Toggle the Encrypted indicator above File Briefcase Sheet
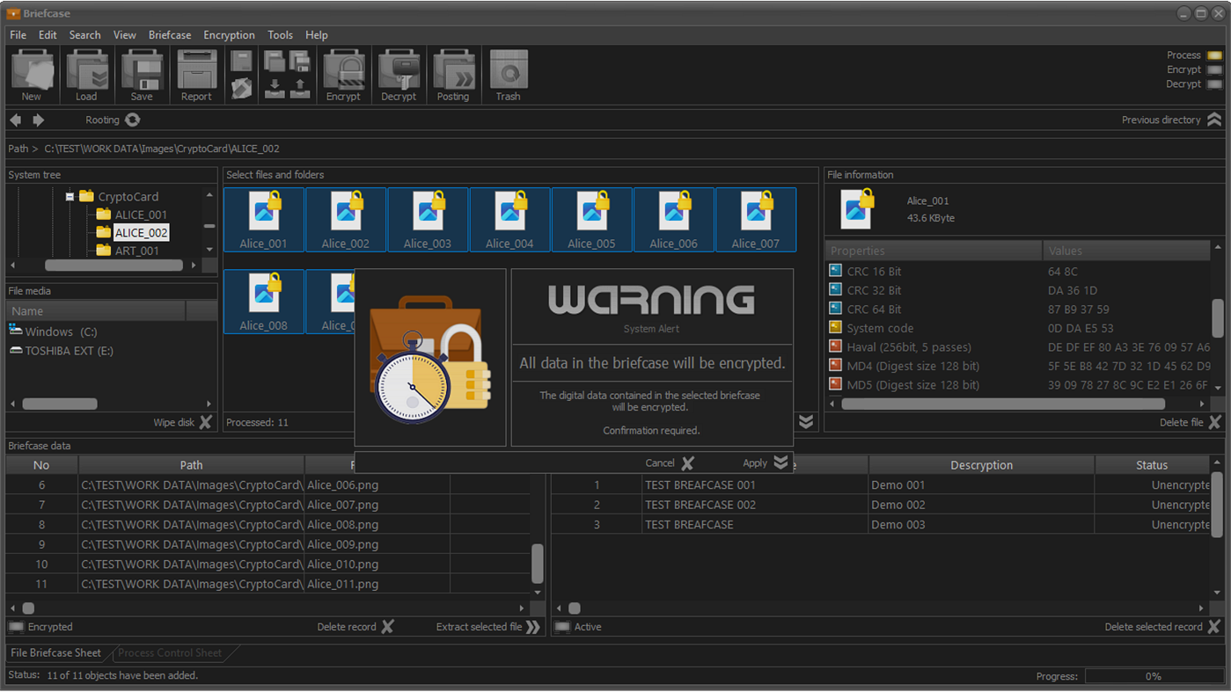Image resolution: width=1231 pixels, height=692 pixels. (15, 627)
